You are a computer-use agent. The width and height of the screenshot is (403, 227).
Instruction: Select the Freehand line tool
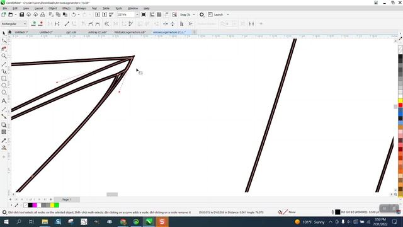coord(4,64)
